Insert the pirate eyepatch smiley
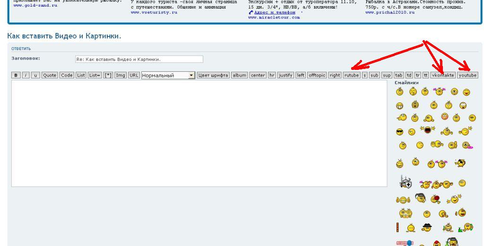 tap(460, 163)
